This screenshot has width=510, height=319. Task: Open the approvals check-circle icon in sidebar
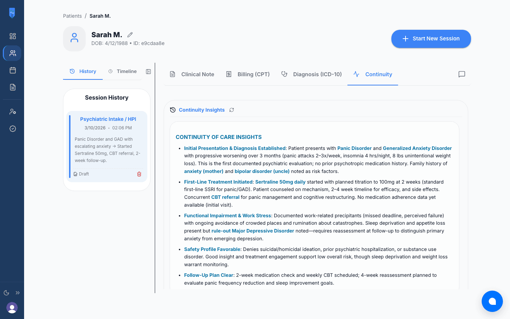12,128
